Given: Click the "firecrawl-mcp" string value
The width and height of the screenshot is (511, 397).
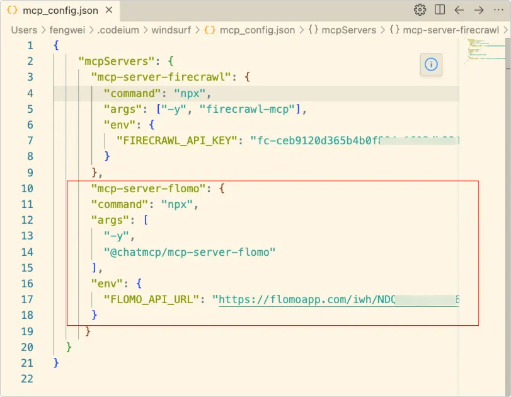Looking at the screenshot, I should (x=248, y=109).
